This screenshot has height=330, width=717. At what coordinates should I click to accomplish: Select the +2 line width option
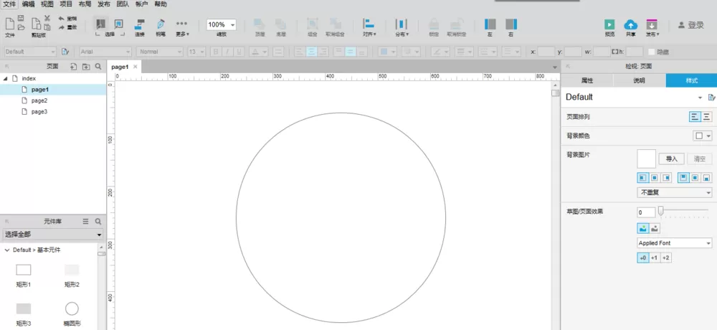point(666,258)
